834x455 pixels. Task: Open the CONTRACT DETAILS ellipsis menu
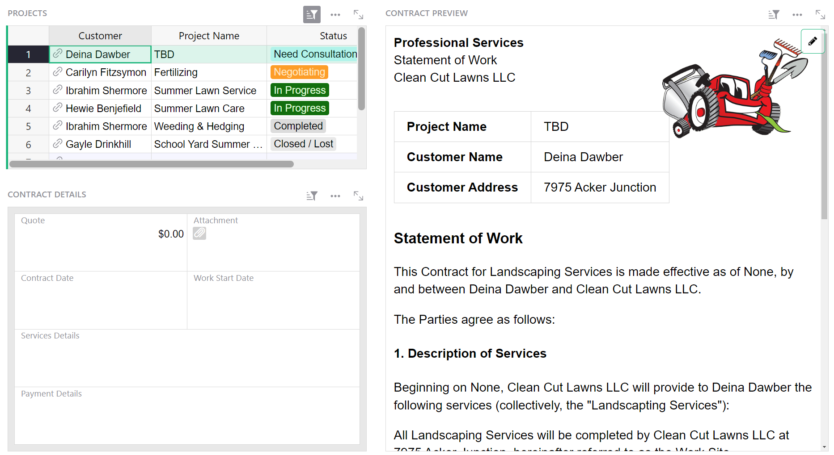[x=335, y=196]
